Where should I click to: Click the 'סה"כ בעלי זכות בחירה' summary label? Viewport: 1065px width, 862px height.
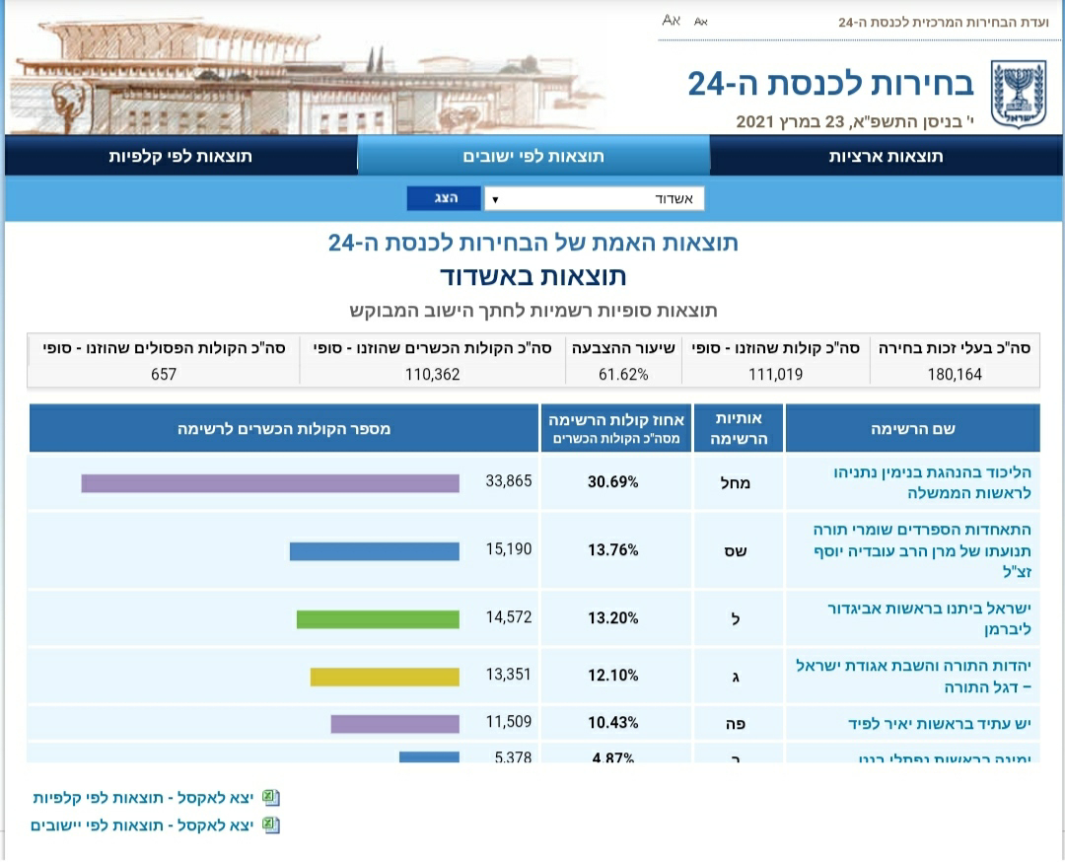tap(955, 348)
